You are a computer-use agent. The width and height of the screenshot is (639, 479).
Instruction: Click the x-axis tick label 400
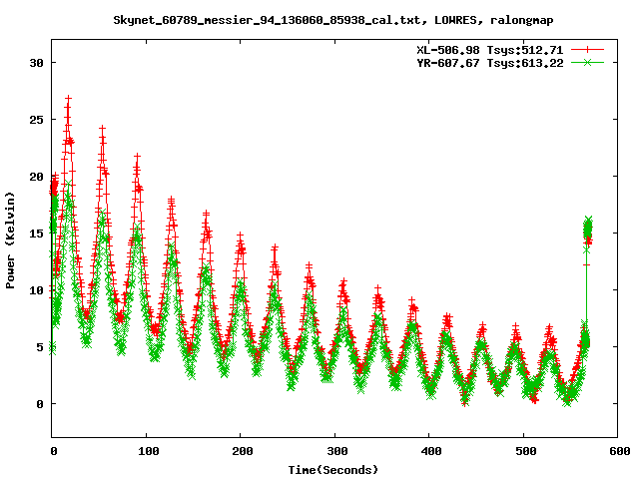pos(431,451)
